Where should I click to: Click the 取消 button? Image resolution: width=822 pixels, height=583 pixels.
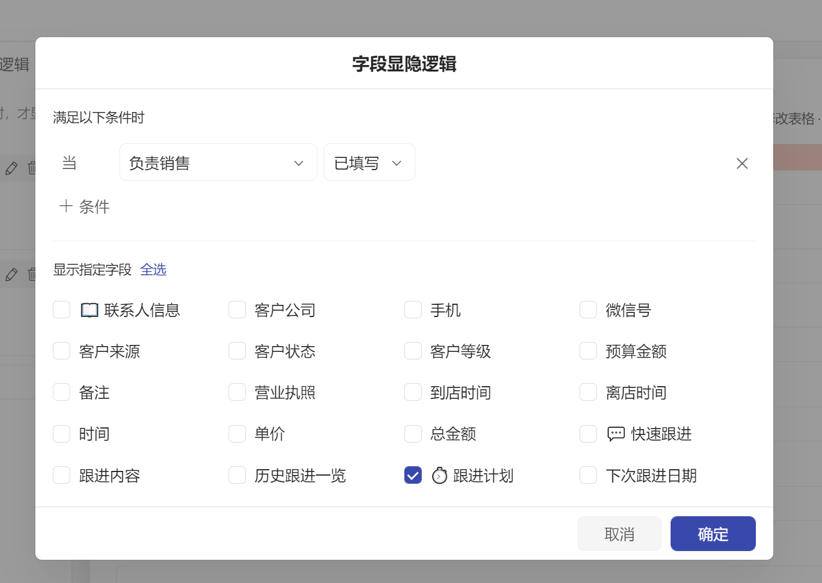point(619,534)
